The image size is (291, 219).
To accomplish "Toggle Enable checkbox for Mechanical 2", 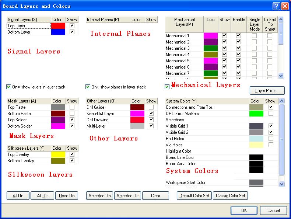I will (x=238, y=42).
